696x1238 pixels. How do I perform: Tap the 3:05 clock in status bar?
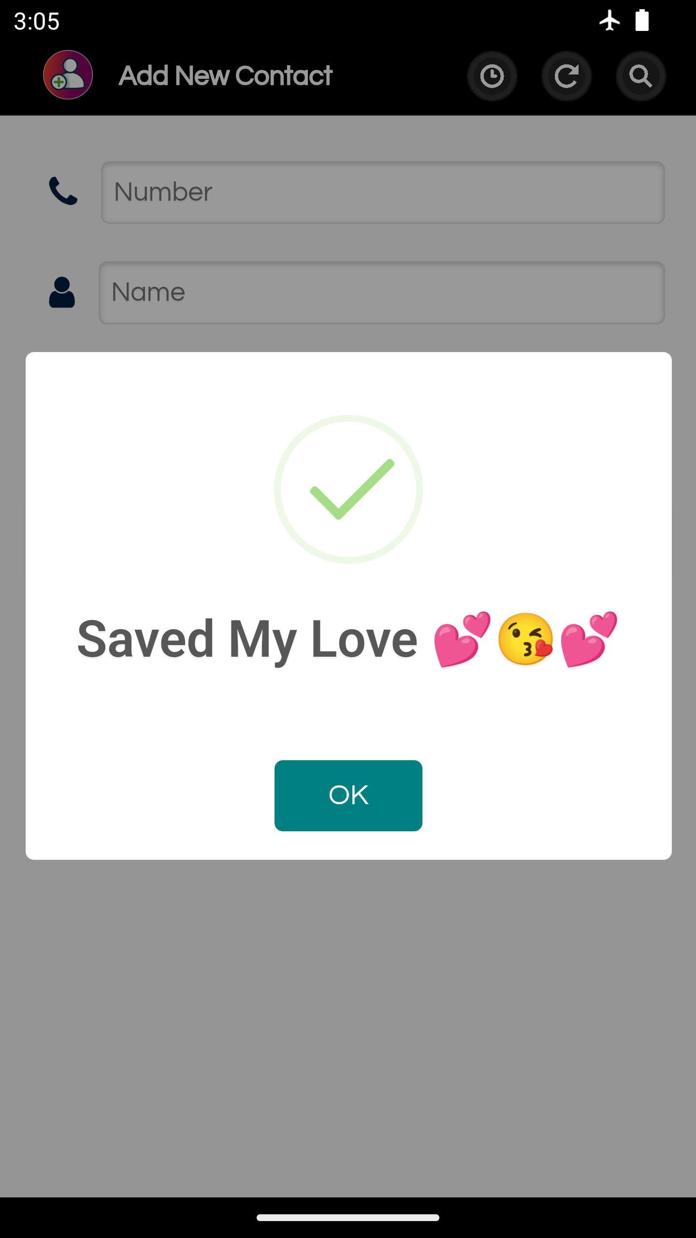[37, 22]
